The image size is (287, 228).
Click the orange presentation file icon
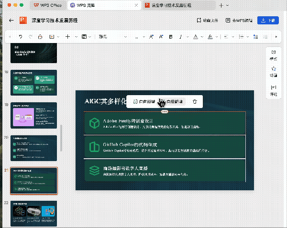[23, 20]
